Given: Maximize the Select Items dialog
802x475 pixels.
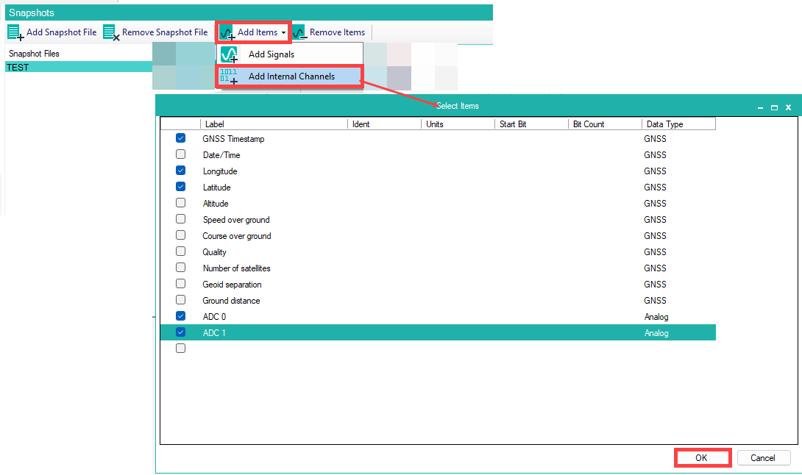Looking at the screenshot, I should pyautogui.click(x=774, y=107).
